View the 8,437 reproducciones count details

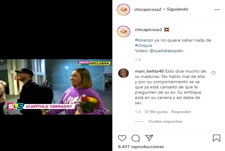(x=141, y=147)
